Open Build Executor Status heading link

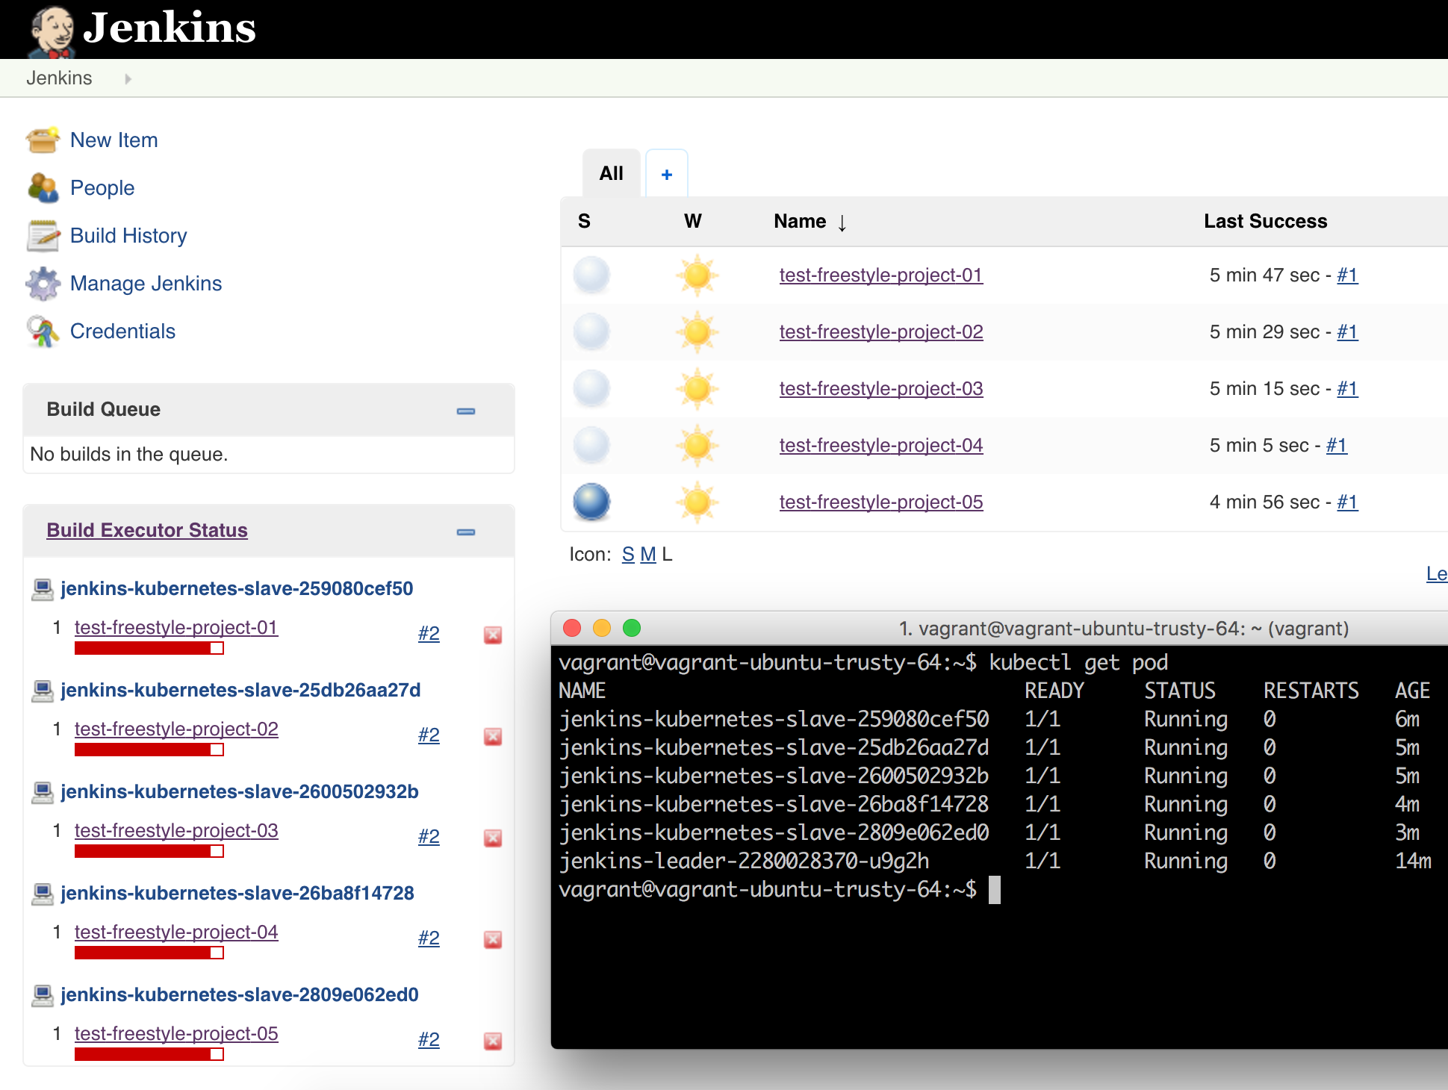(147, 530)
